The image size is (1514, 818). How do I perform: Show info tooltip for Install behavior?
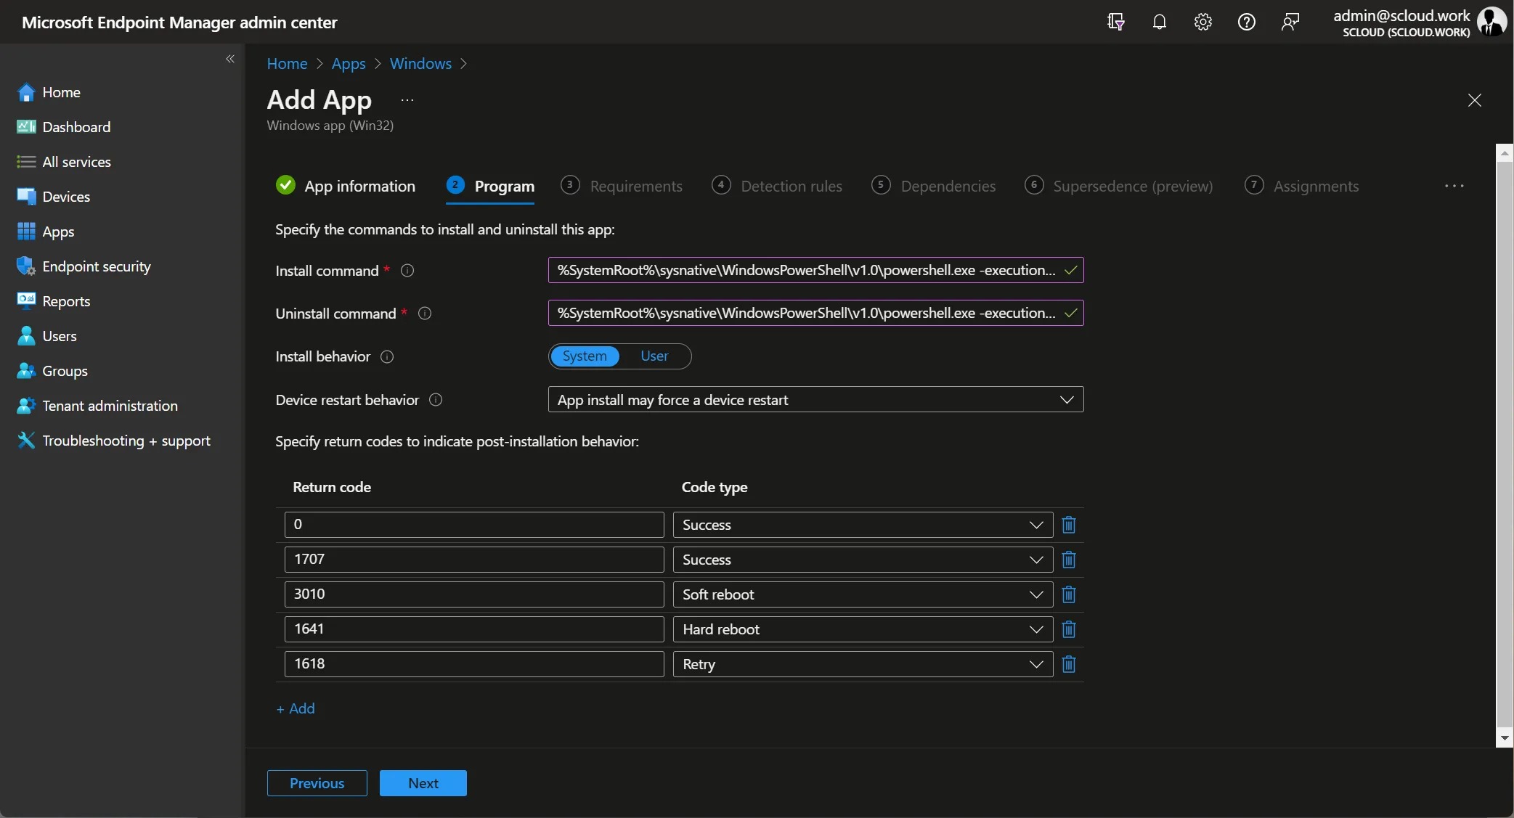pos(388,356)
